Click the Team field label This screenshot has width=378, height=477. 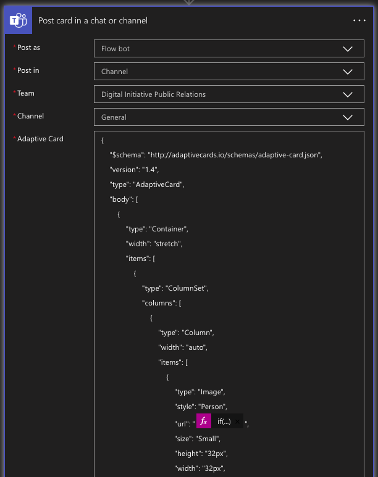coord(25,93)
